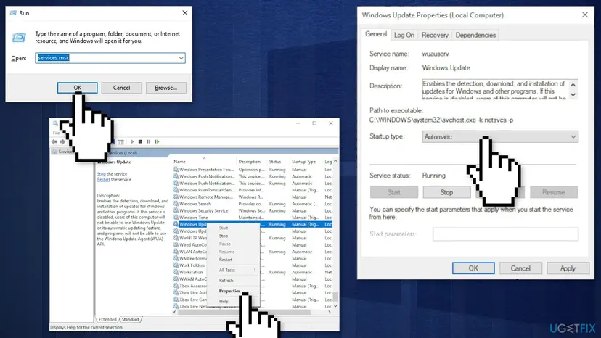Sort services by the Startup Type column header
Viewport: 601px width, 338px height.
tap(306, 162)
